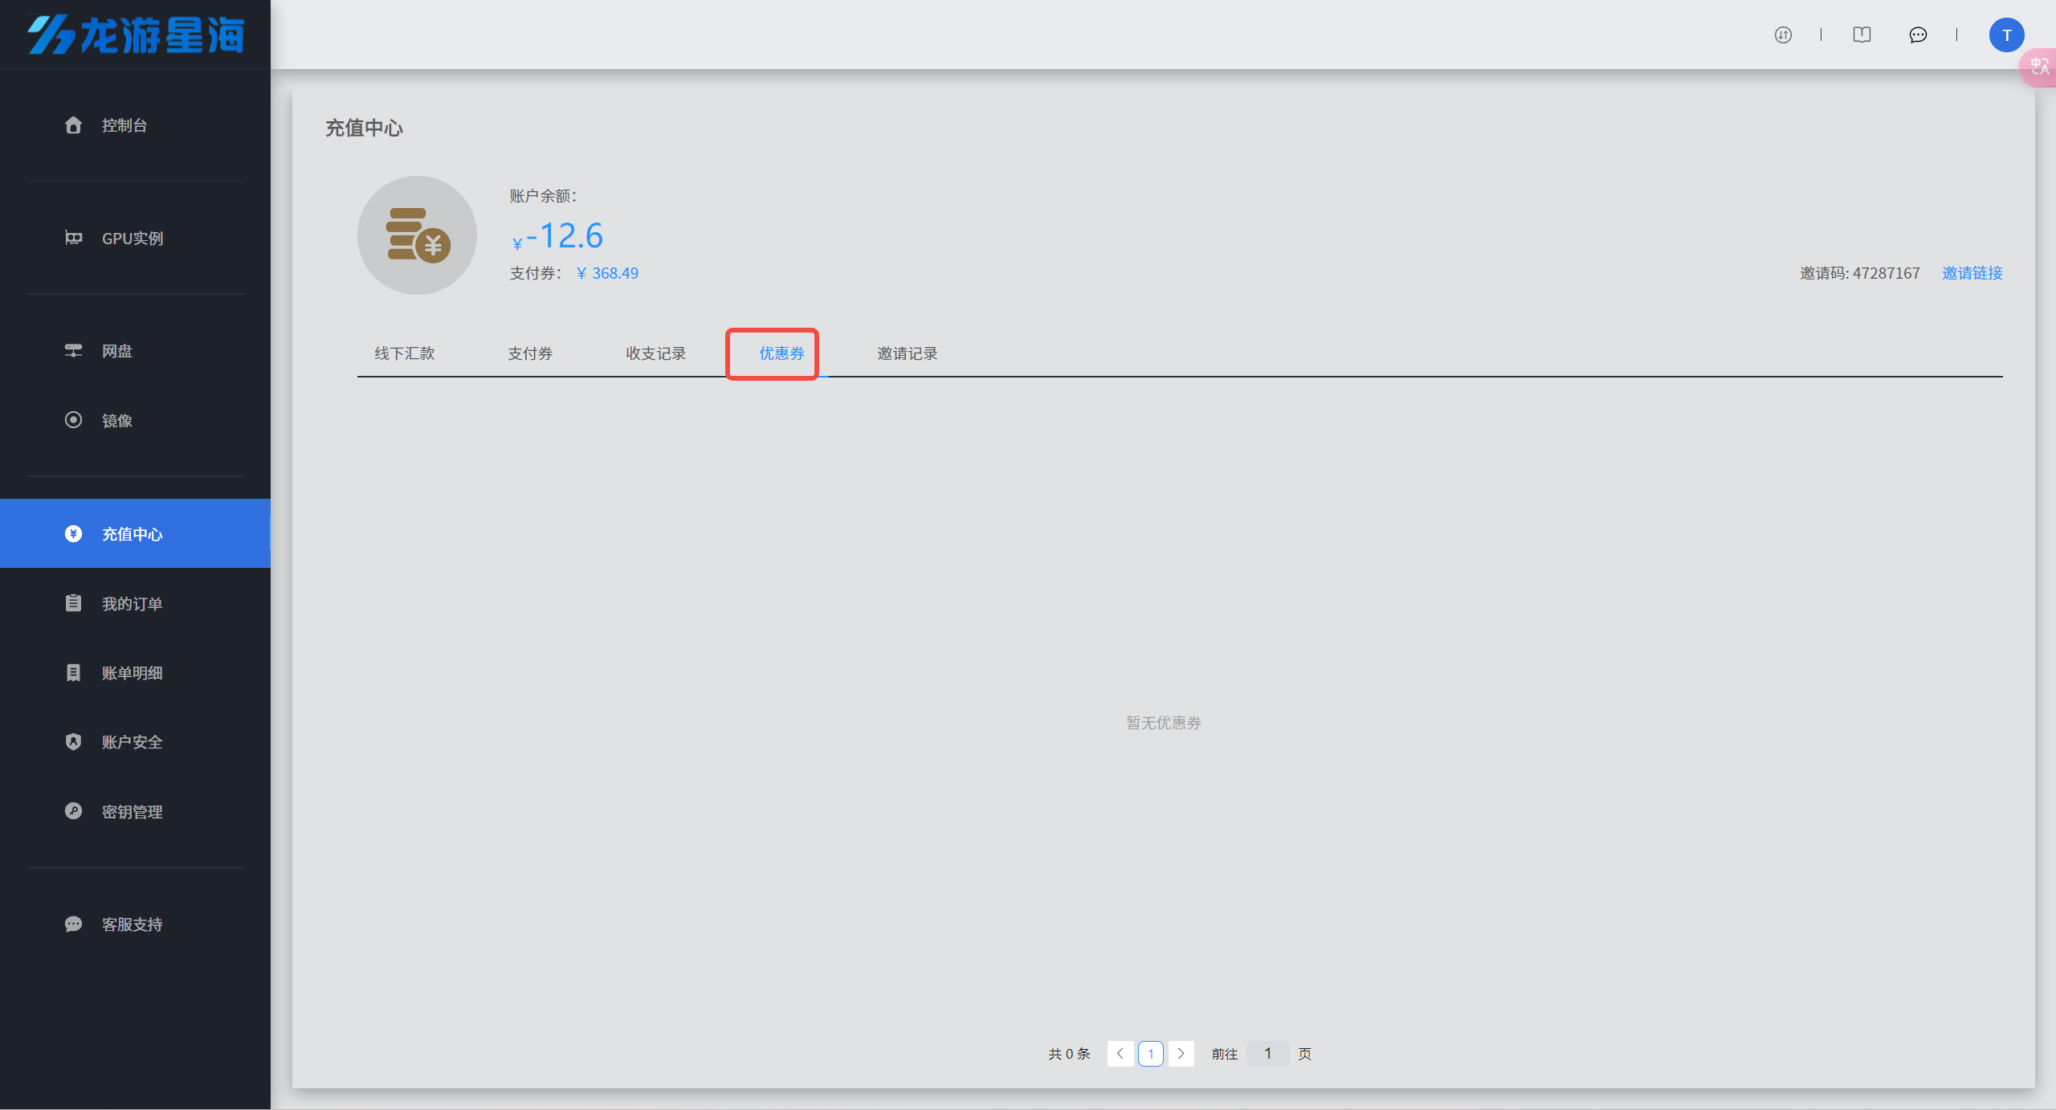Image resolution: width=2056 pixels, height=1110 pixels.
Task: Go to next page with right chevron
Action: pos(1181,1054)
